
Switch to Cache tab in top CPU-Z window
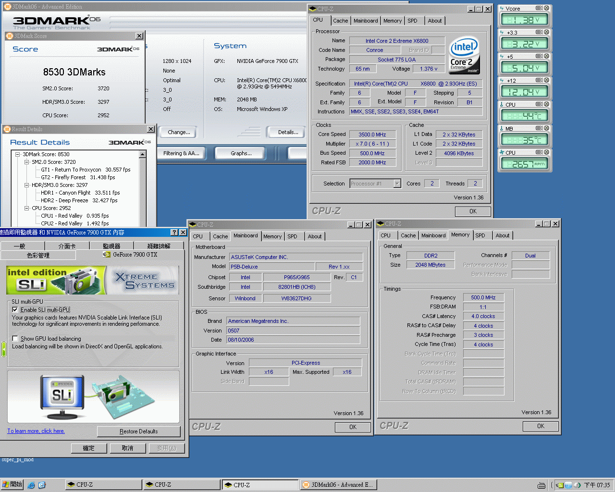340,21
